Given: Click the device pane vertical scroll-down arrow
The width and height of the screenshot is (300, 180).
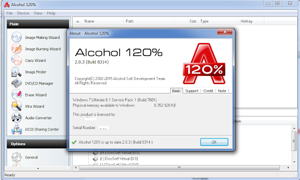Looking at the screenshot, I should tap(294, 162).
